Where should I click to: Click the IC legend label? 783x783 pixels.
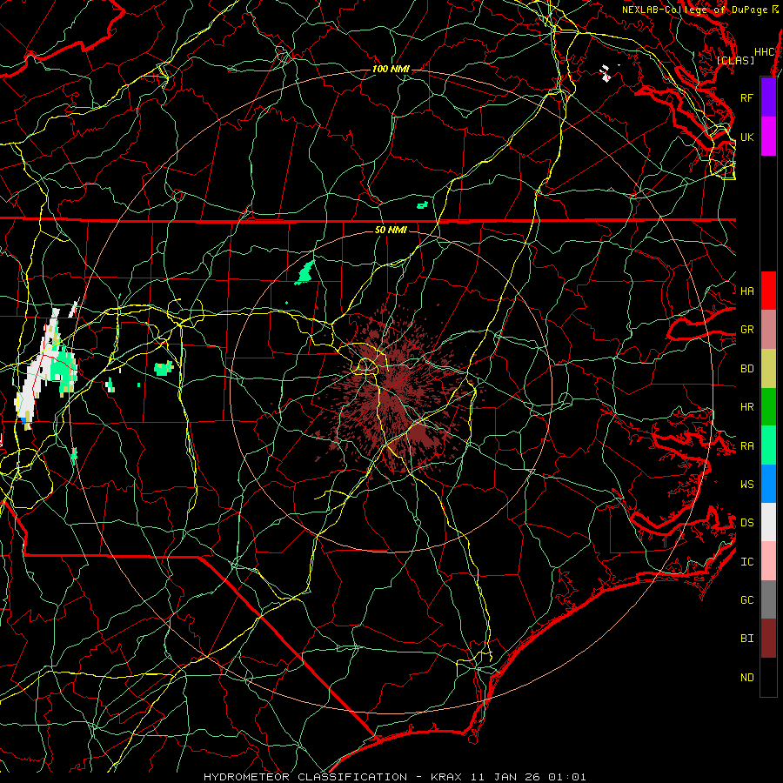pos(746,562)
